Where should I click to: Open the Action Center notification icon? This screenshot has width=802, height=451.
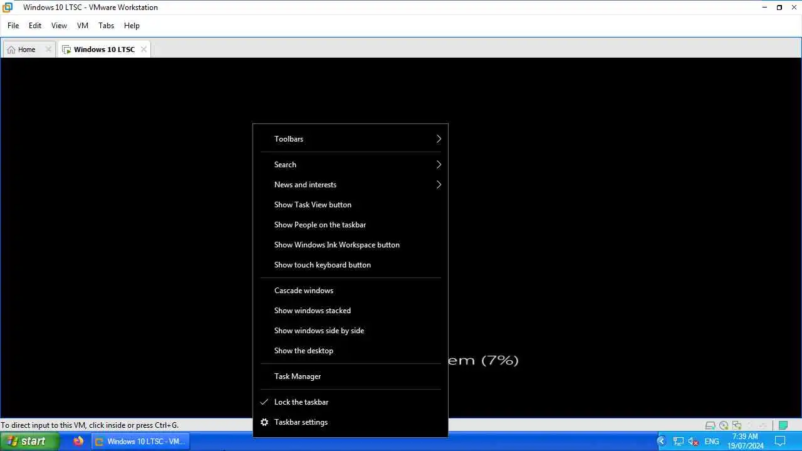tap(780, 441)
